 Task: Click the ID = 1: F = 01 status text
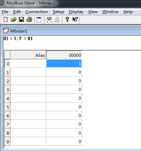click(x=18, y=38)
